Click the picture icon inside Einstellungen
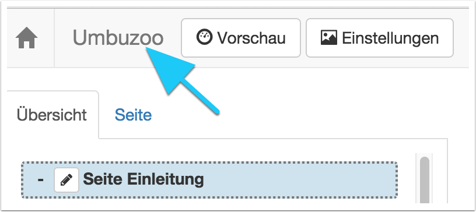The width and height of the screenshot is (476, 212). click(329, 38)
